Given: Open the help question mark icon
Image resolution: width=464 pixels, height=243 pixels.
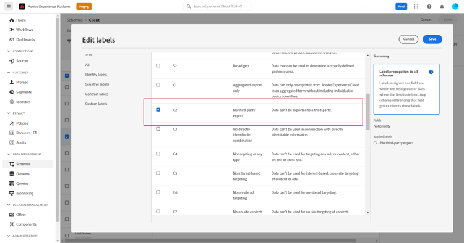Looking at the screenshot, I should coord(429,7).
